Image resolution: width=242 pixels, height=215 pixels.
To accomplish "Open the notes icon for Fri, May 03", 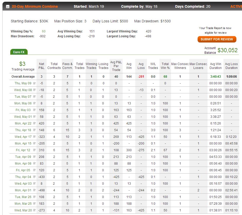I will (34, 110).
